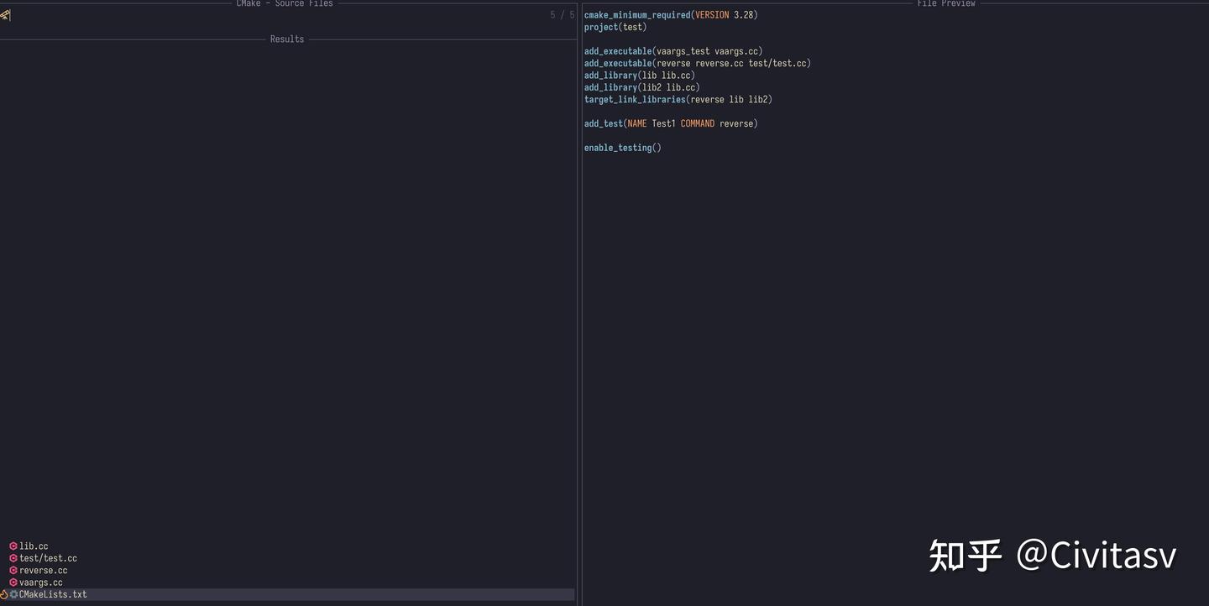Click the project(test) line in preview
This screenshot has width=1209, height=606.
pyautogui.click(x=615, y=27)
